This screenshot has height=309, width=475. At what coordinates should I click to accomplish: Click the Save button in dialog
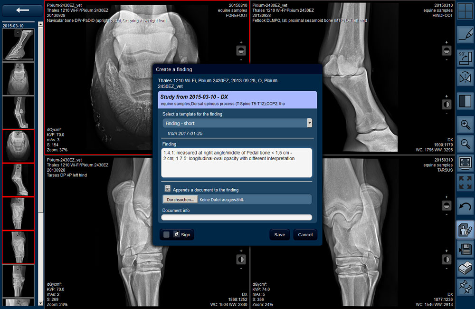[x=280, y=234]
